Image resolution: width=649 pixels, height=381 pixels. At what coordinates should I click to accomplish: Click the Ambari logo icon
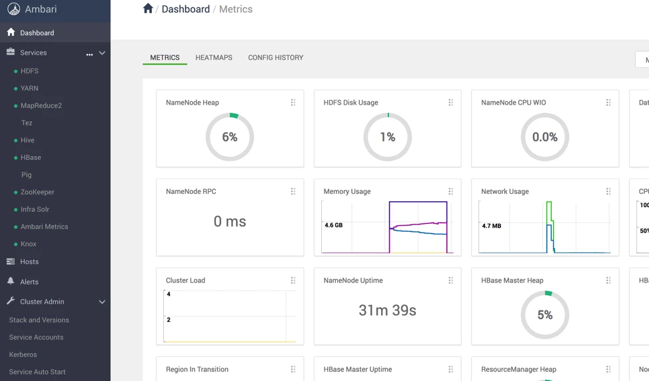coord(13,9)
